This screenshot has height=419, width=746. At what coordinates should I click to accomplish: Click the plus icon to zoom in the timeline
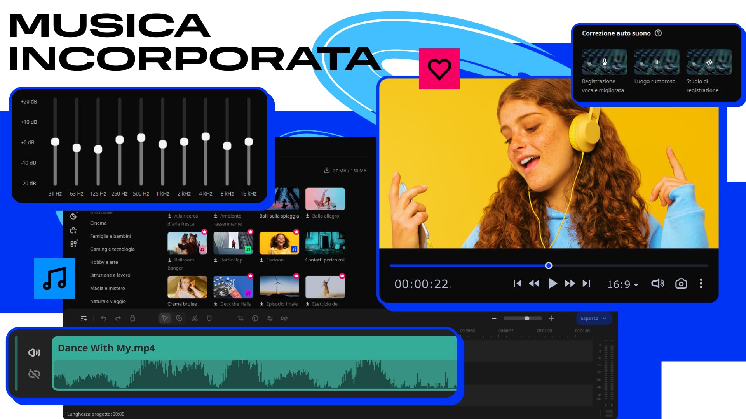[x=551, y=319]
